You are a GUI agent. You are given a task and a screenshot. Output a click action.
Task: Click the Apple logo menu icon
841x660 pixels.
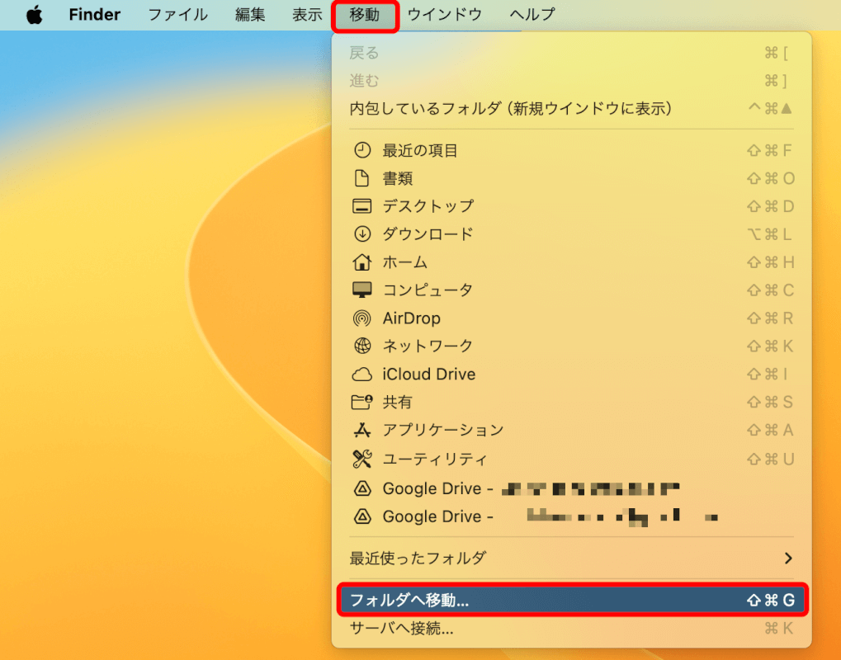click(34, 15)
